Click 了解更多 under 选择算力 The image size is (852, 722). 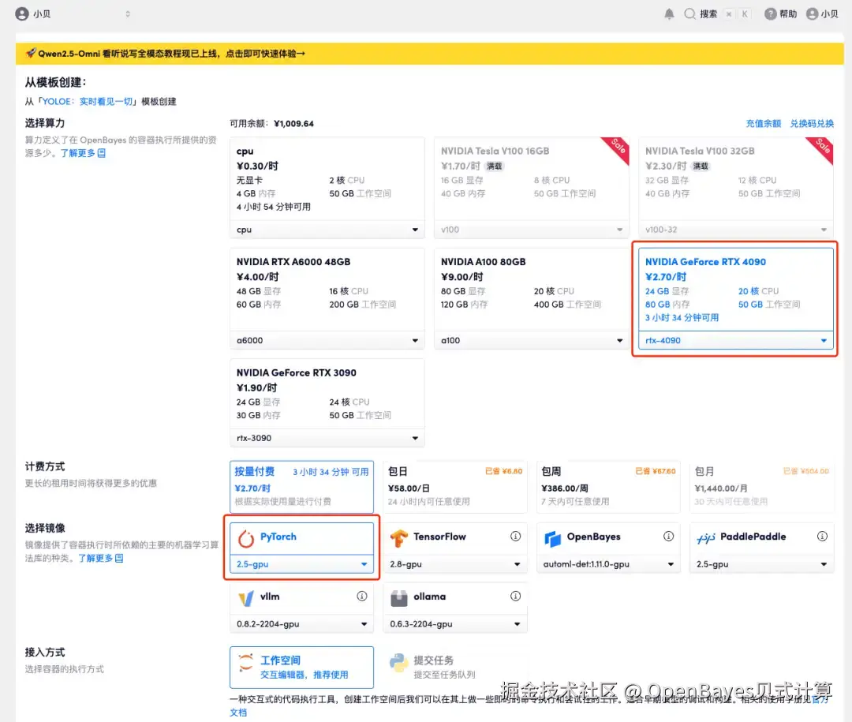pos(83,153)
